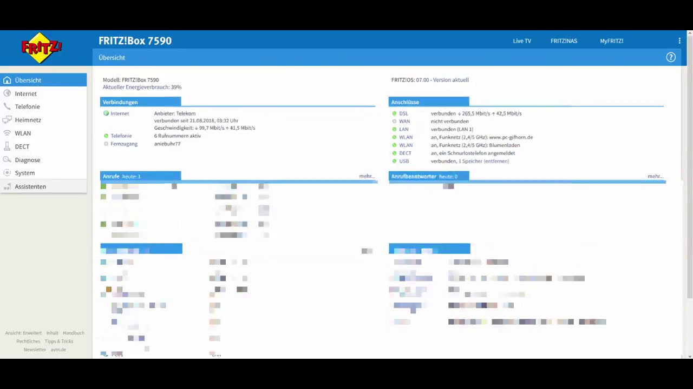Click the text Anbieter: Telekom
The image size is (693, 389).
pyautogui.click(x=174, y=113)
